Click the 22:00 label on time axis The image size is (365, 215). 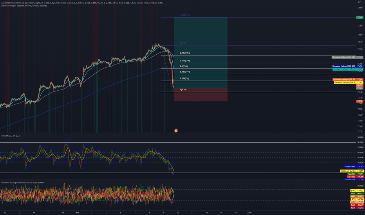[x=249, y=212]
